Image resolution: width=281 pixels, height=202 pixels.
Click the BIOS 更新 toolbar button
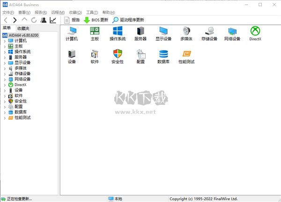[96, 20]
